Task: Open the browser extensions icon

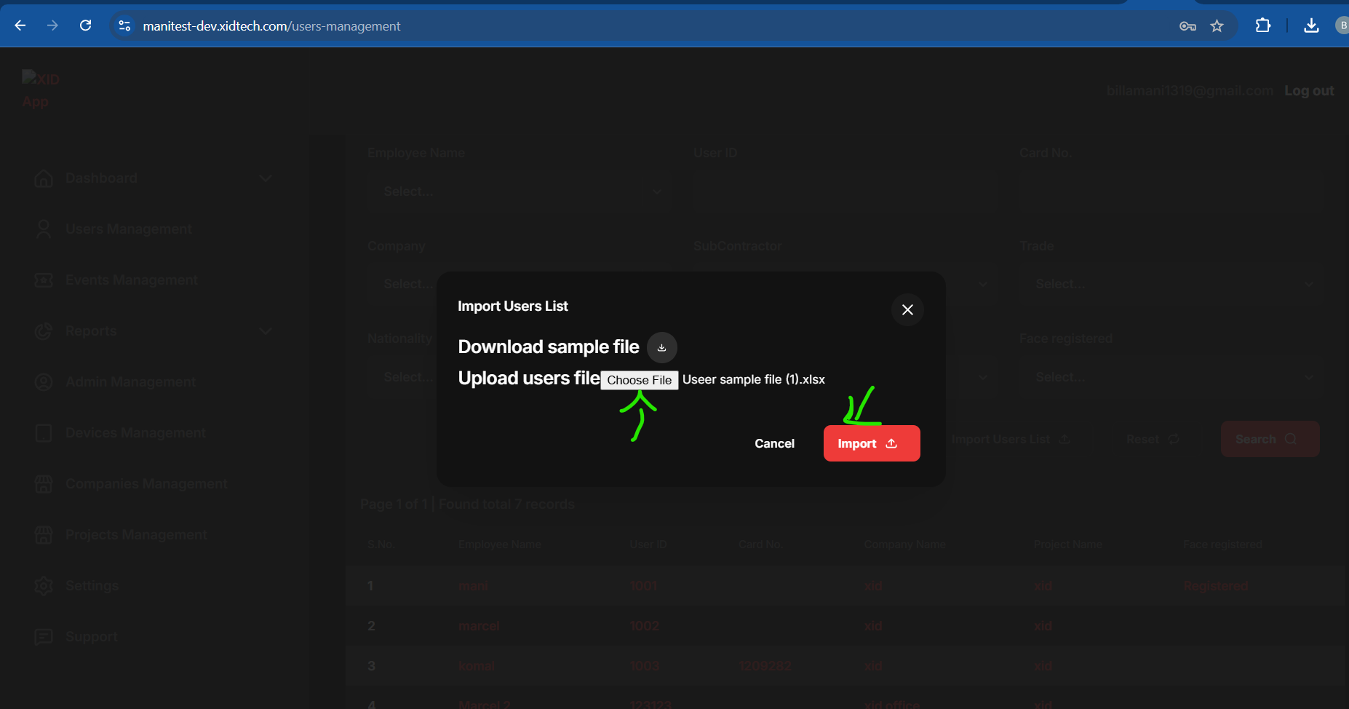Action: click(x=1262, y=25)
